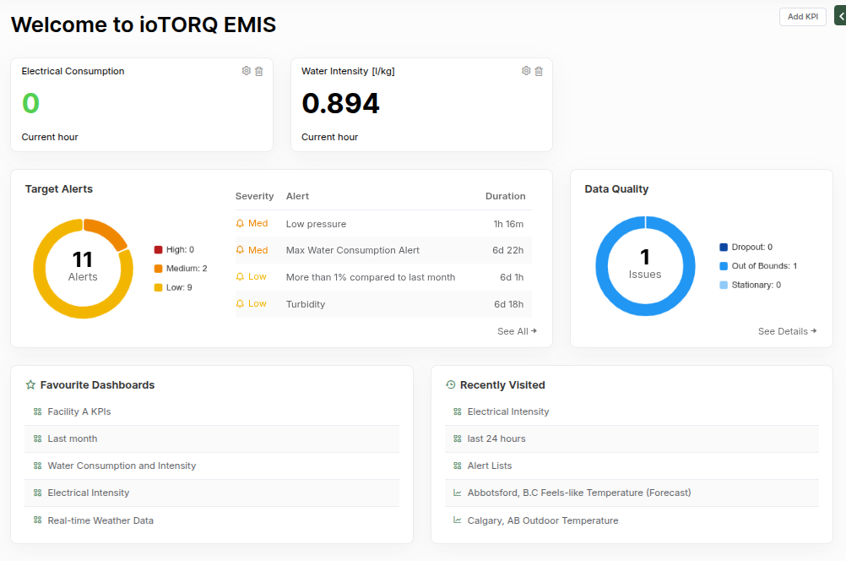
Task: Click chart icon beside Calgary Outdoor Temperature
Action: coord(458,520)
